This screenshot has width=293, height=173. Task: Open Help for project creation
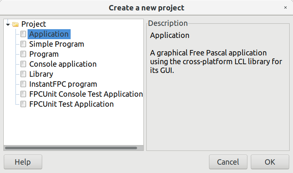tap(23, 162)
